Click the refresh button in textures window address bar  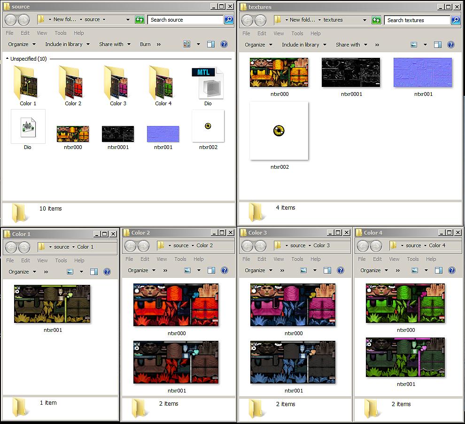click(376, 20)
